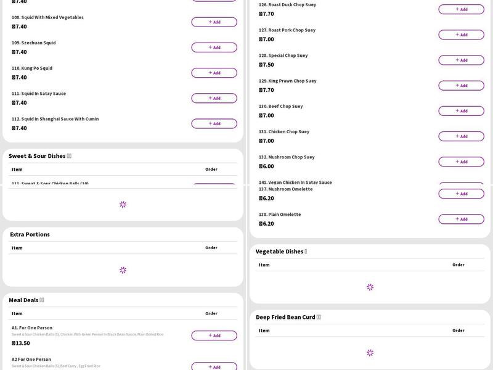Screen dimensions: 493x370
Task: Add Chicken Chop Suey
Action: [x=461, y=136]
